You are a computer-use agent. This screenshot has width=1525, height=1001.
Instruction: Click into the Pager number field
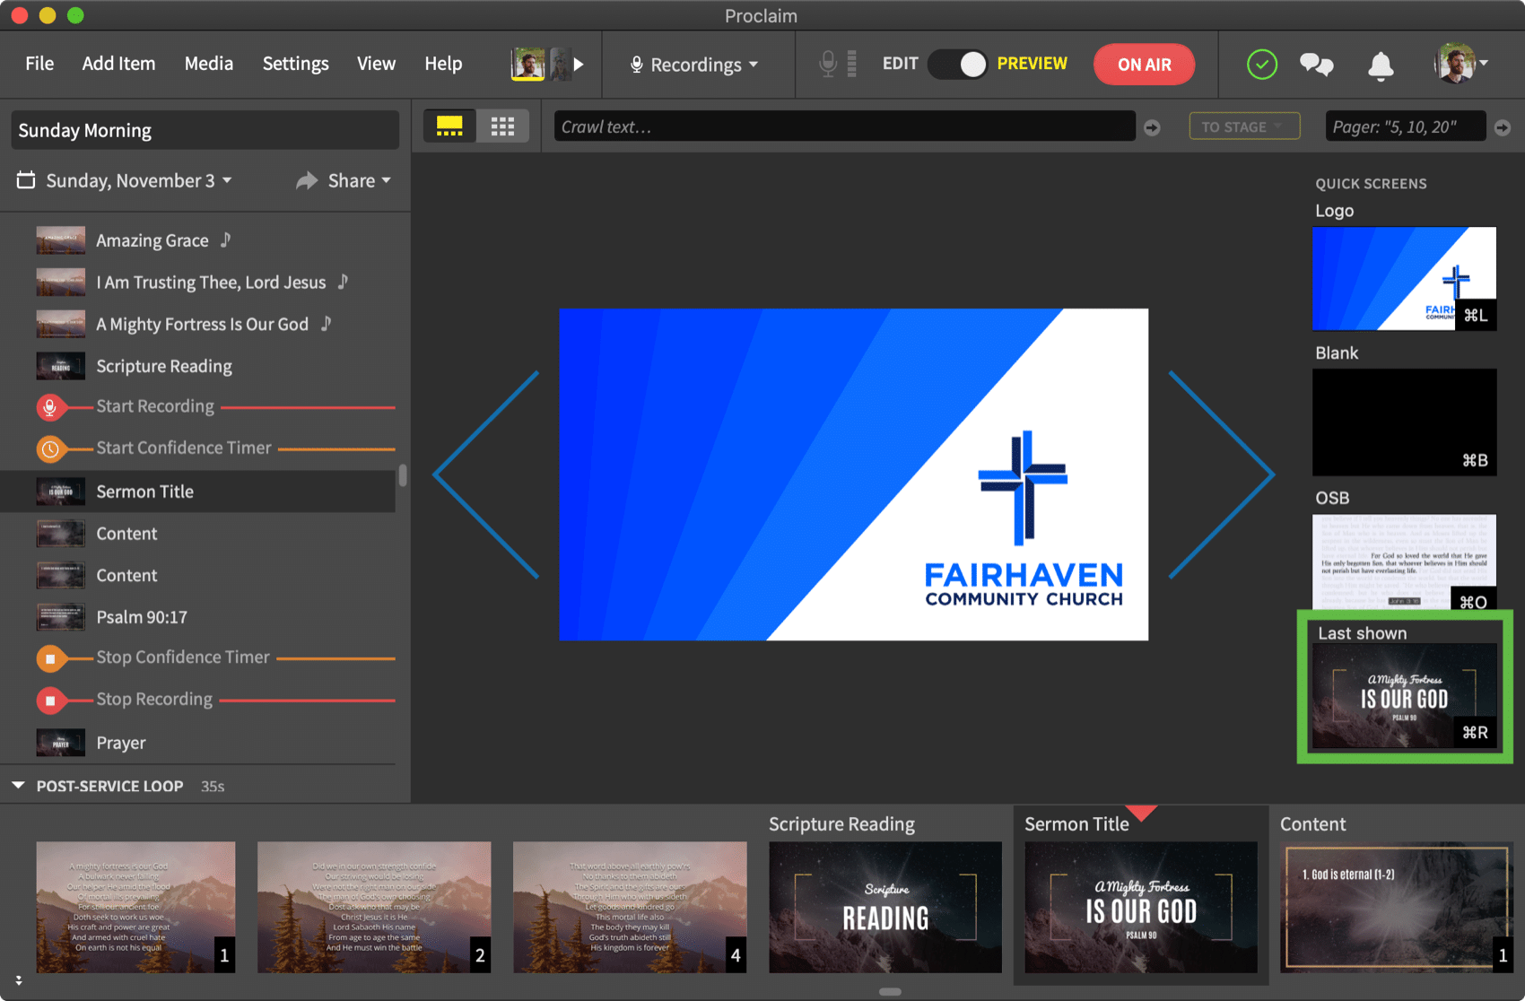(1406, 126)
